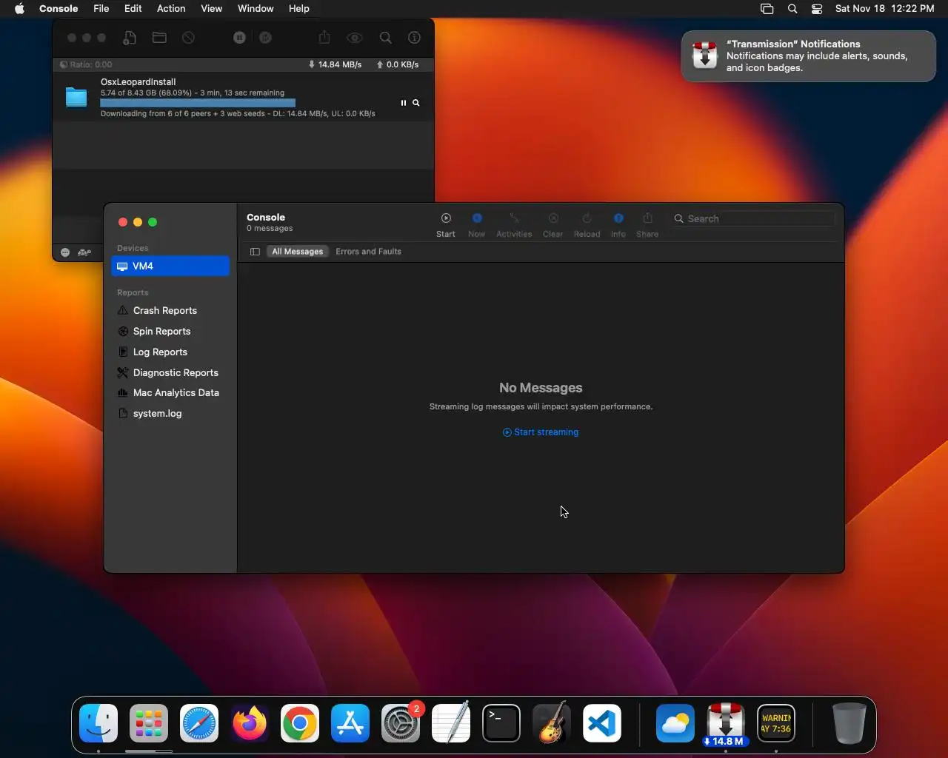Click the 0.0 KB/s upload speed in status bar
The width and height of the screenshot is (948, 758).
point(398,64)
